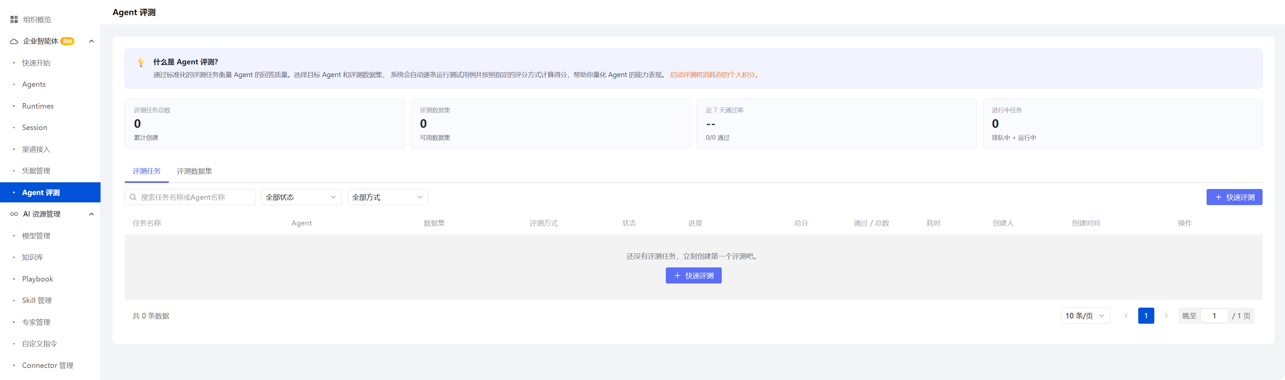
Task: Collapse the 企业智能体 menu section
Action: 91,42
